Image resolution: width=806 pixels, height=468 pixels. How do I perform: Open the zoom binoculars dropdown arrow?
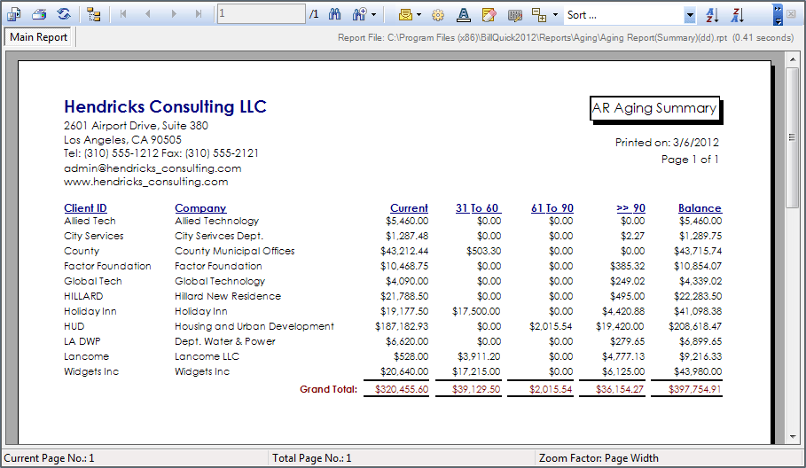coord(373,15)
